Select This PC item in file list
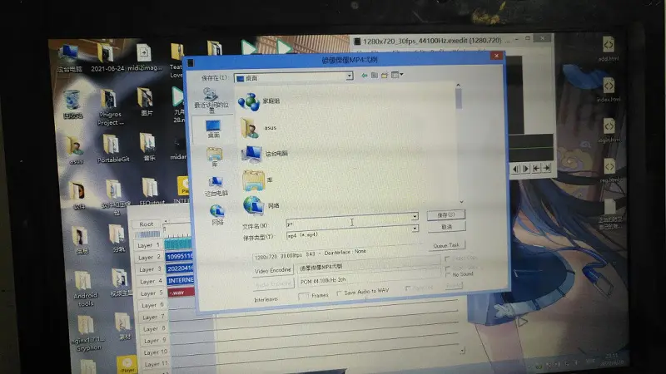This screenshot has height=374, width=666. click(x=265, y=154)
